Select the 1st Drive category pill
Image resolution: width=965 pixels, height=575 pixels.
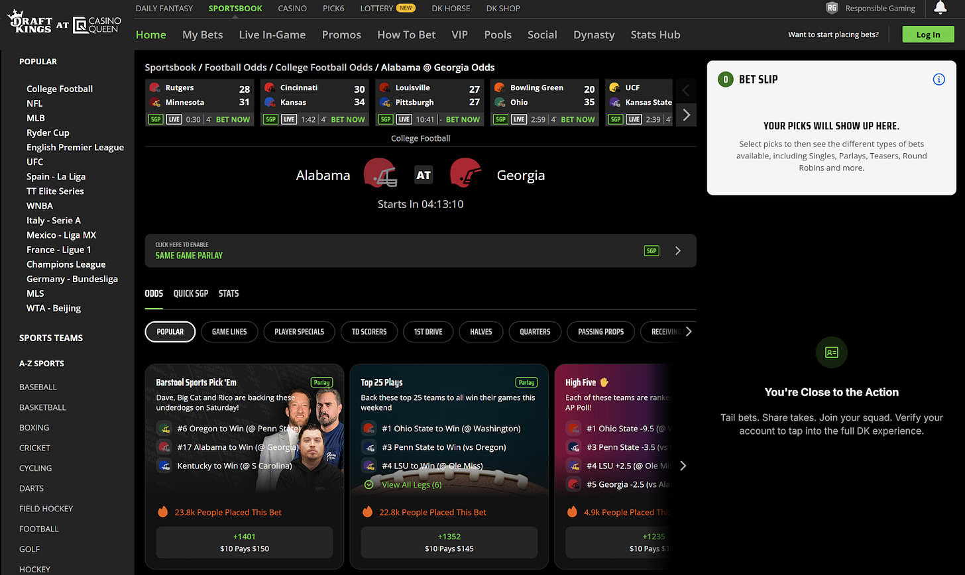click(428, 332)
